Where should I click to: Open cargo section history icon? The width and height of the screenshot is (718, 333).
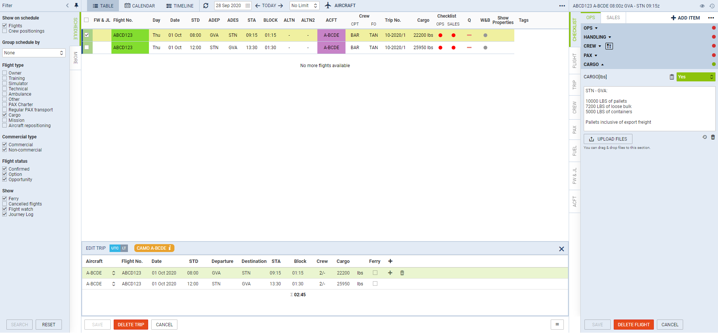[704, 137]
